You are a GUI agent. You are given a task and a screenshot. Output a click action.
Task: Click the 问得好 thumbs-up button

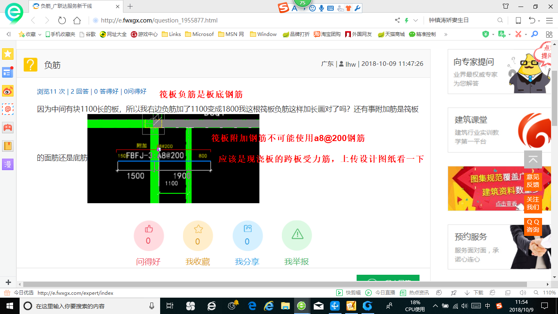point(149,236)
